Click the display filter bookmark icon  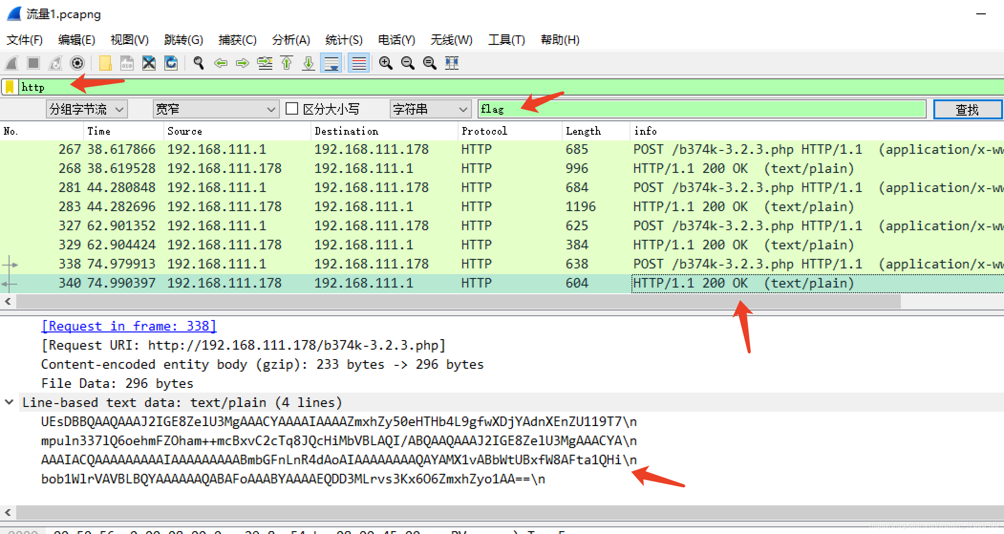click(x=10, y=87)
